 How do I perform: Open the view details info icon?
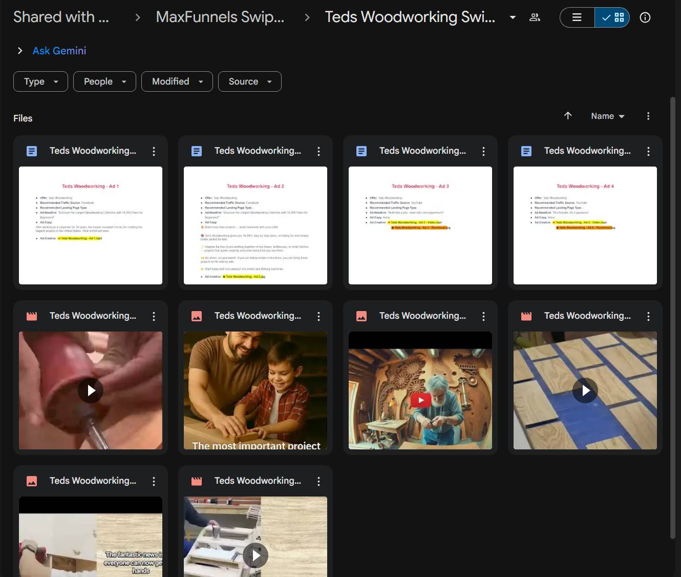645,17
